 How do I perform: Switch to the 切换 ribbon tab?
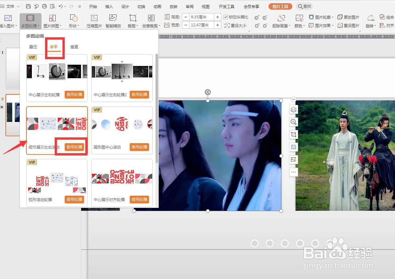tap(141, 7)
